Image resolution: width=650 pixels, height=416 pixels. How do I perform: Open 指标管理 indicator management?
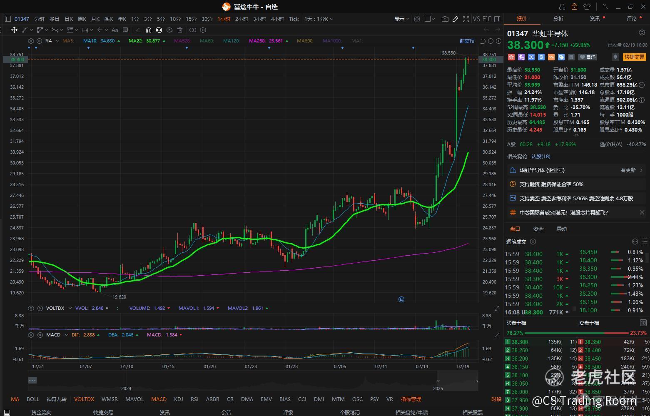click(x=411, y=399)
